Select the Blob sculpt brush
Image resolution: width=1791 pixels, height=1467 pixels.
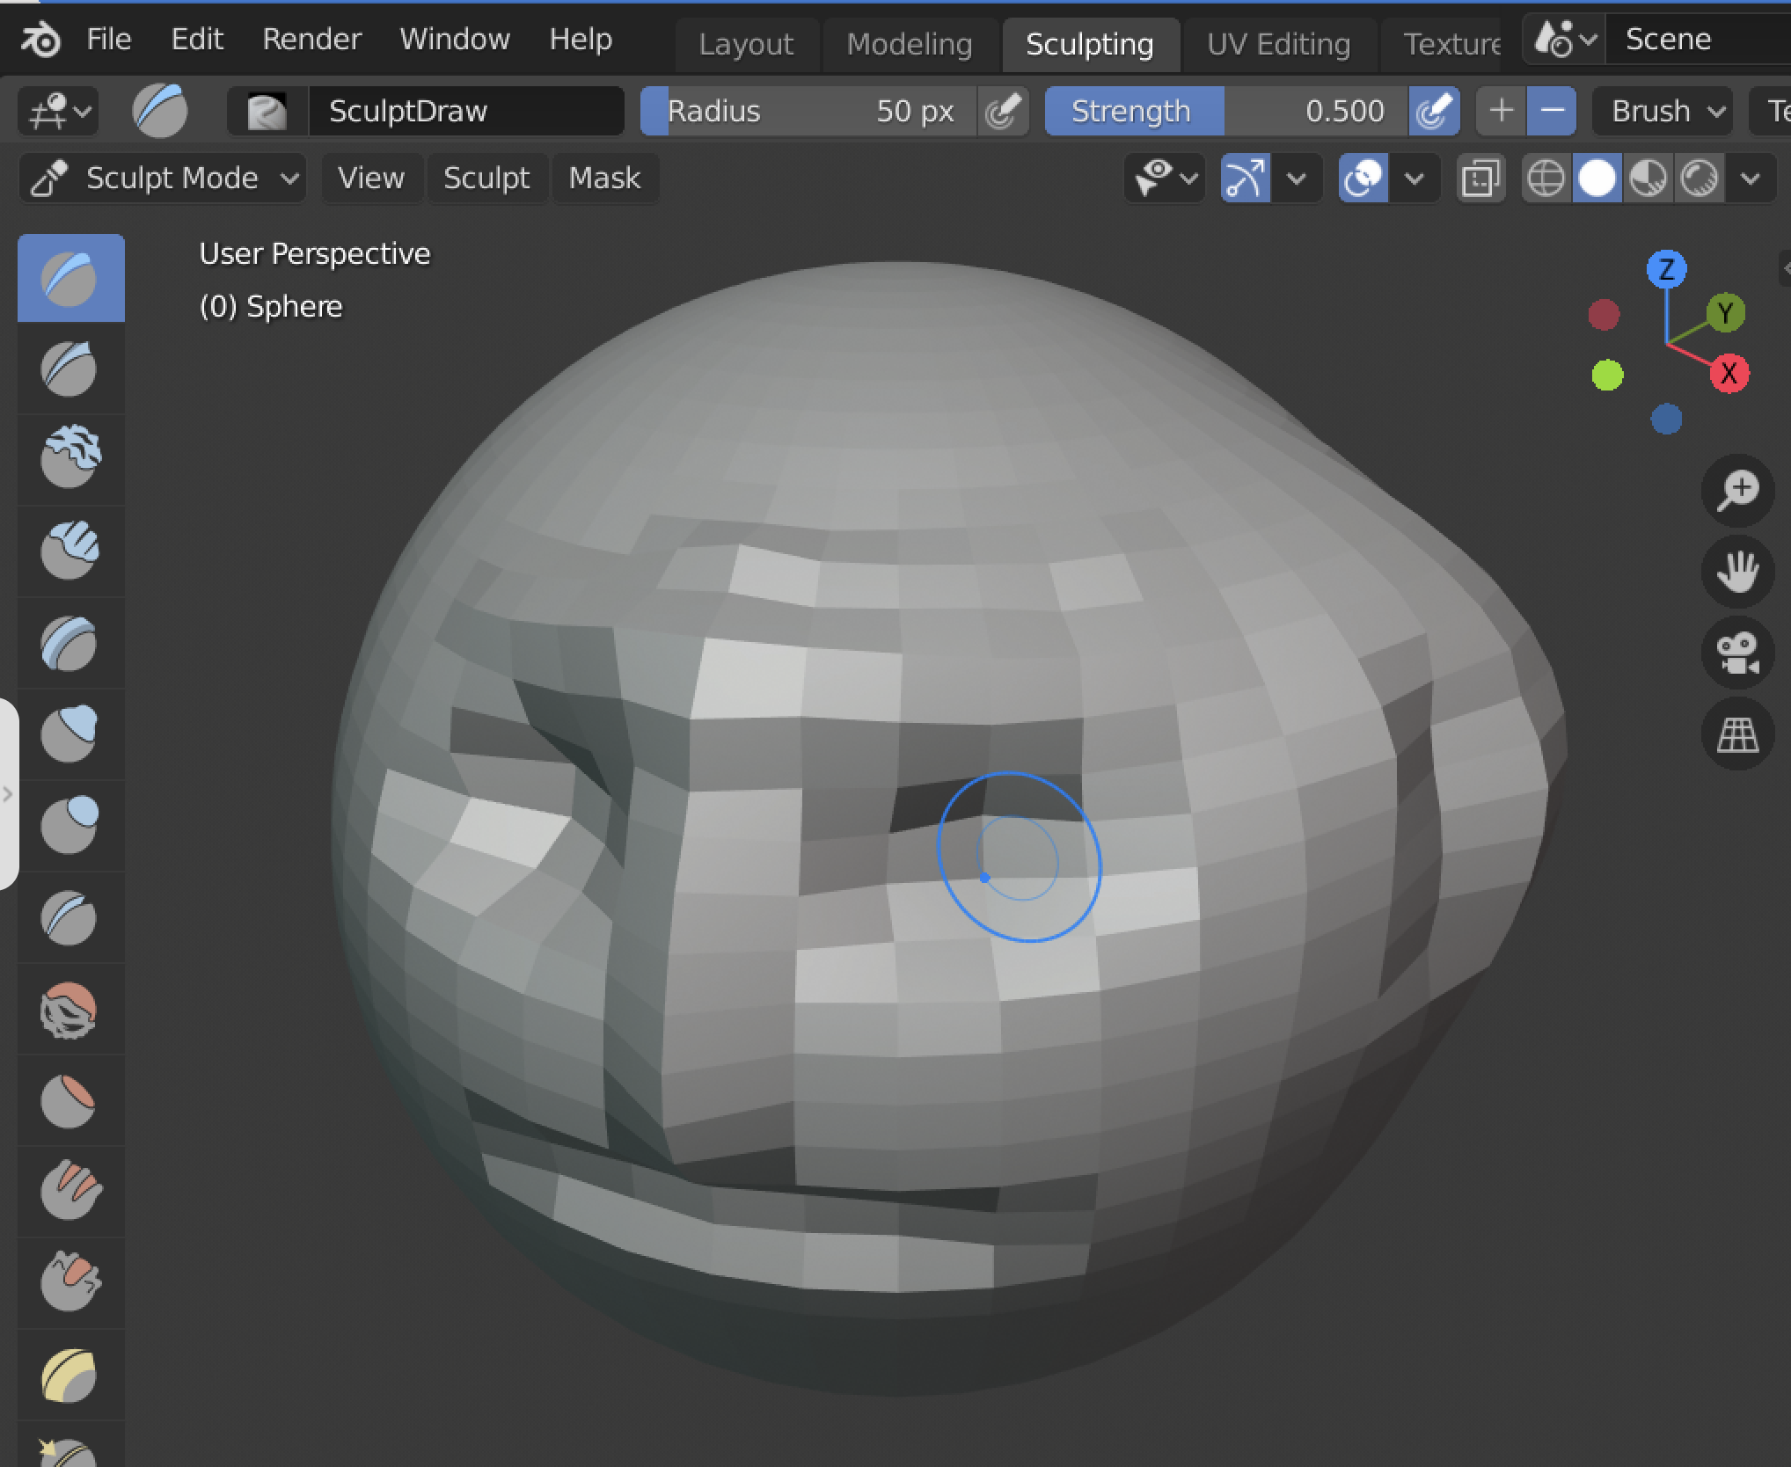pos(69,825)
